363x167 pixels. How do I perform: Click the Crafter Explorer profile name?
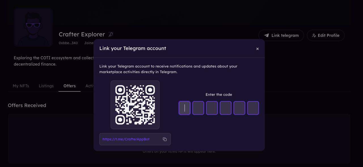(x=82, y=34)
